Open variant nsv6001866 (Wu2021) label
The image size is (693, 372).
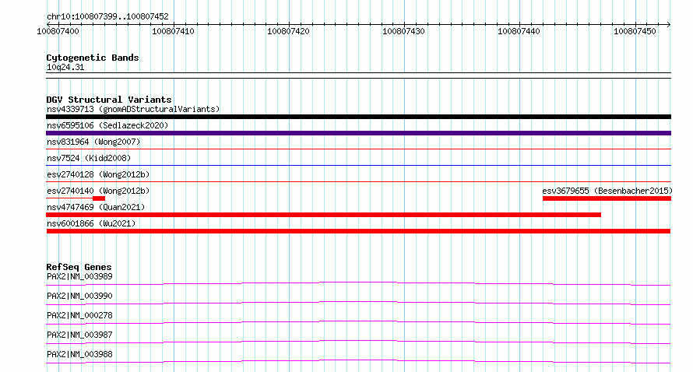91,223
